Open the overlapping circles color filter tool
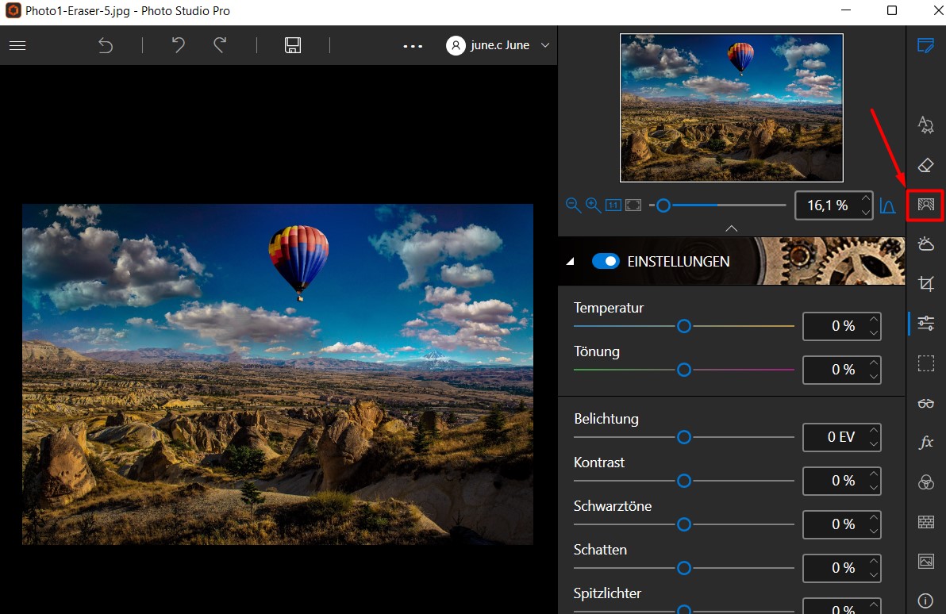The image size is (946, 614). pos(925,482)
